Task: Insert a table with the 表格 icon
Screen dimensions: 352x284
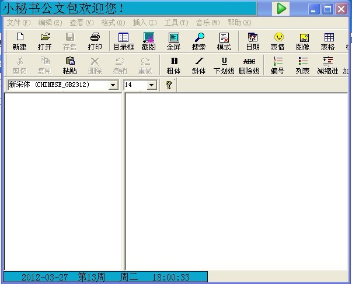Action: coord(328,41)
